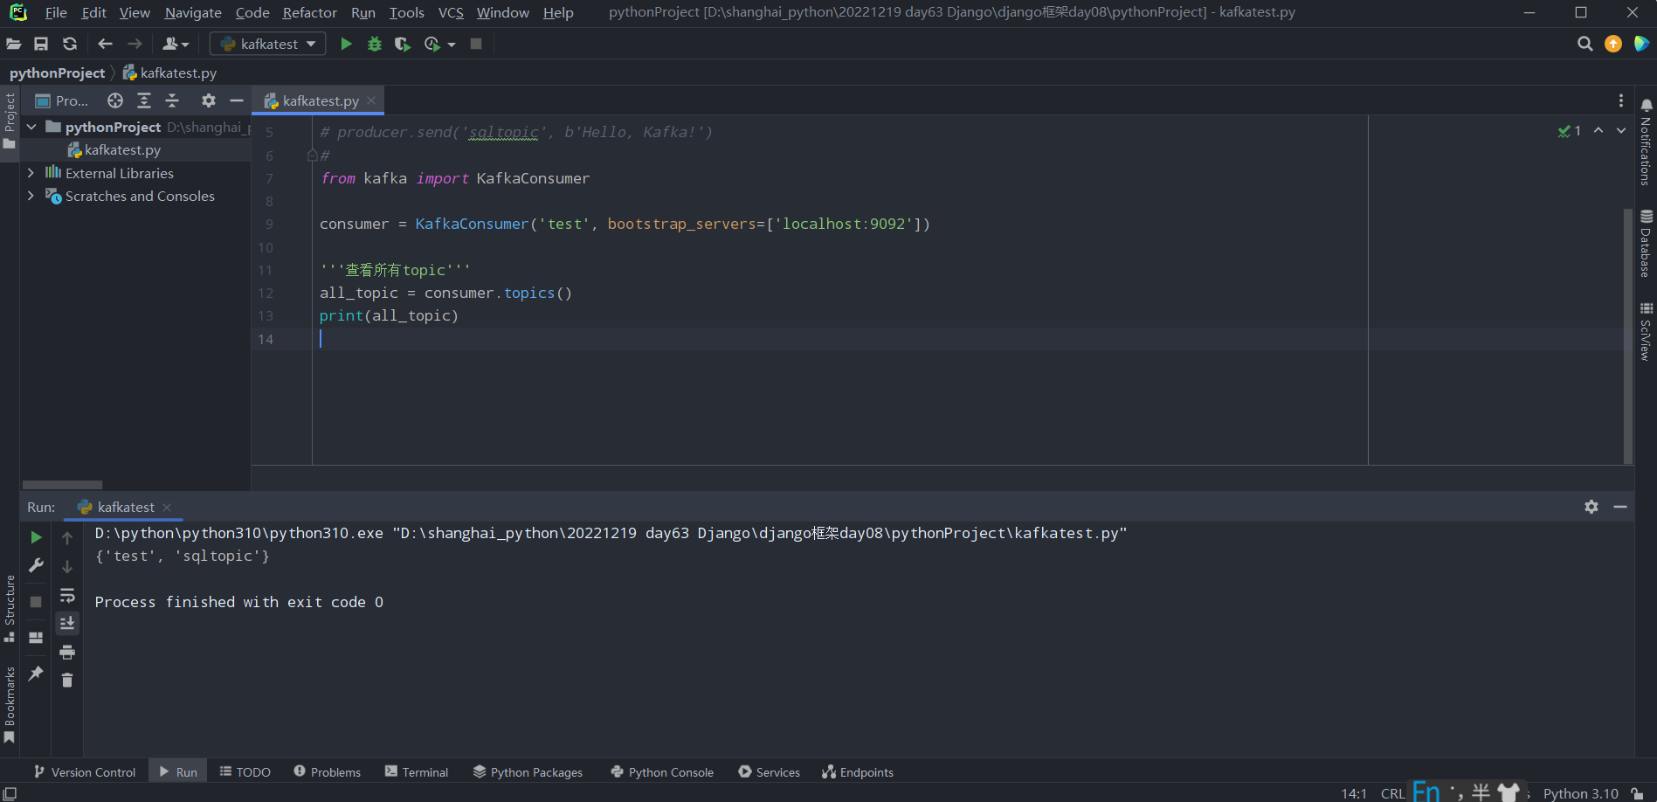Open the inspections widget showing one typo
Image resolution: width=1657 pixels, height=802 pixels.
(1570, 131)
